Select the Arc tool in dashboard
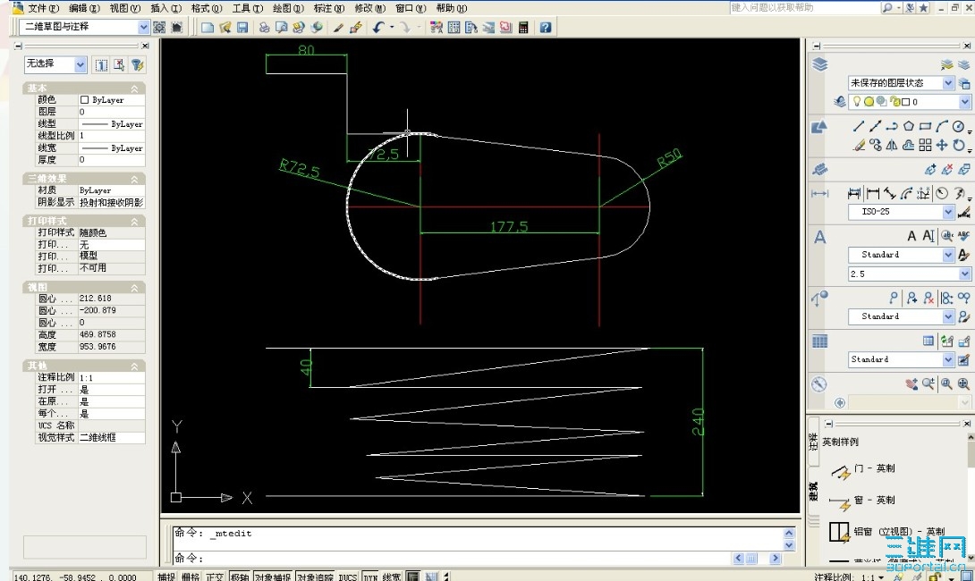This screenshot has width=975, height=581. click(942, 126)
